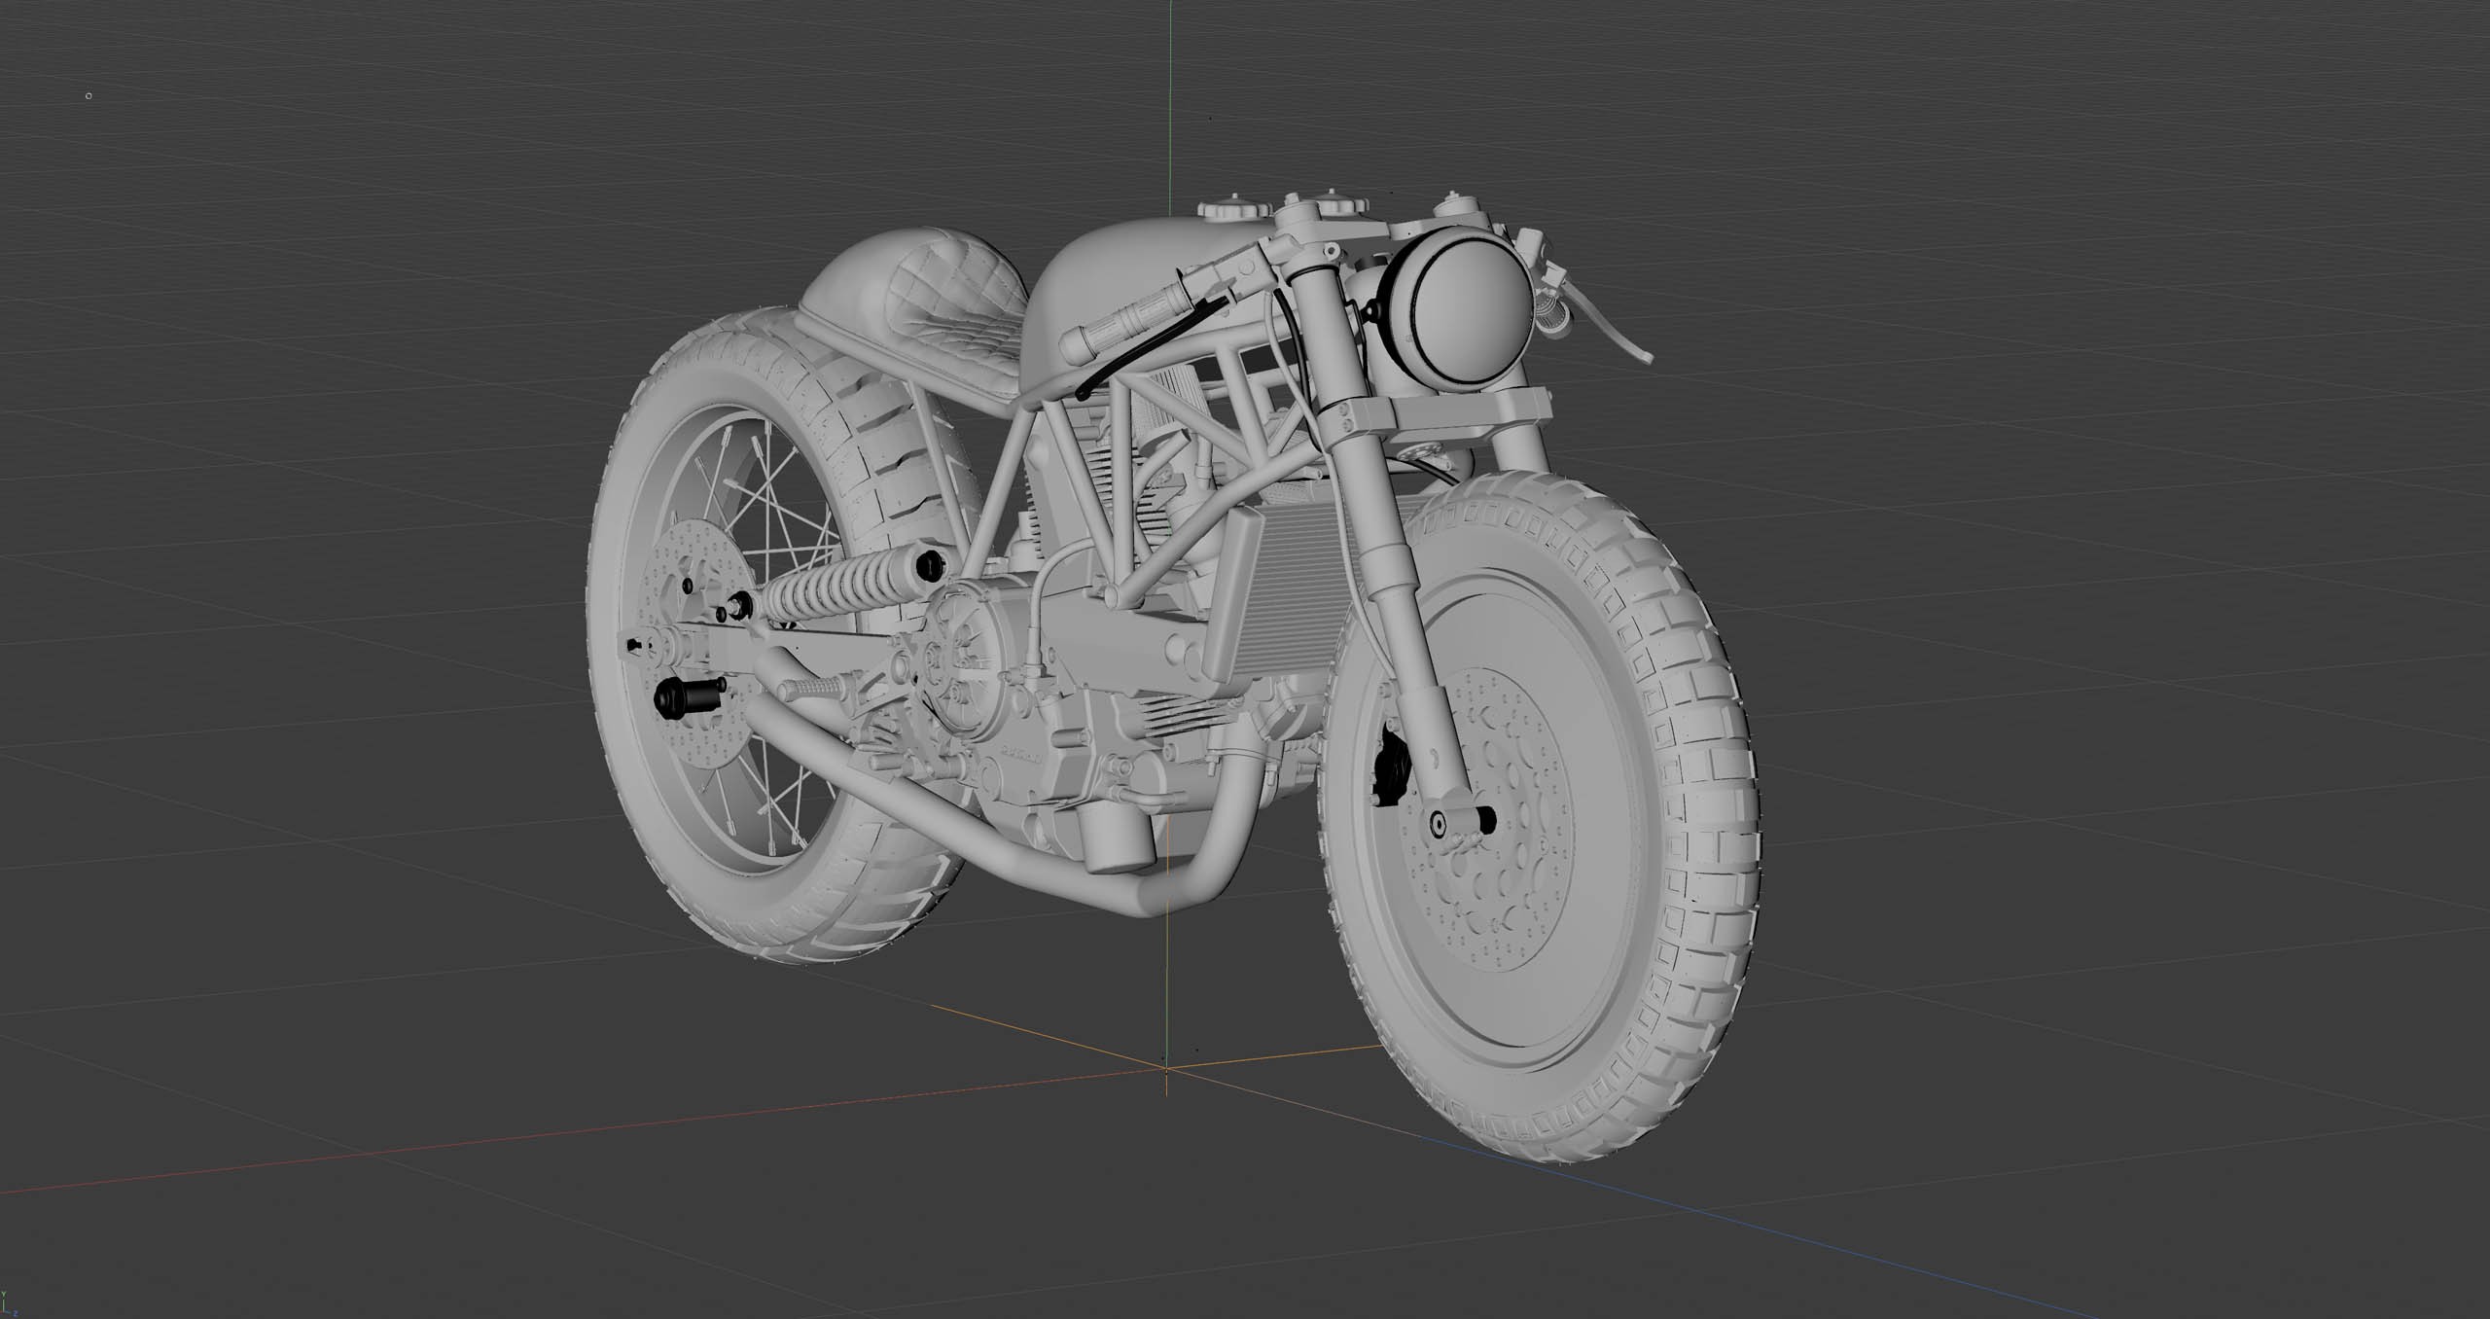Screen dimensions: 2490x1319
Task: Click the front wheel axle bolt
Action: (1437, 825)
